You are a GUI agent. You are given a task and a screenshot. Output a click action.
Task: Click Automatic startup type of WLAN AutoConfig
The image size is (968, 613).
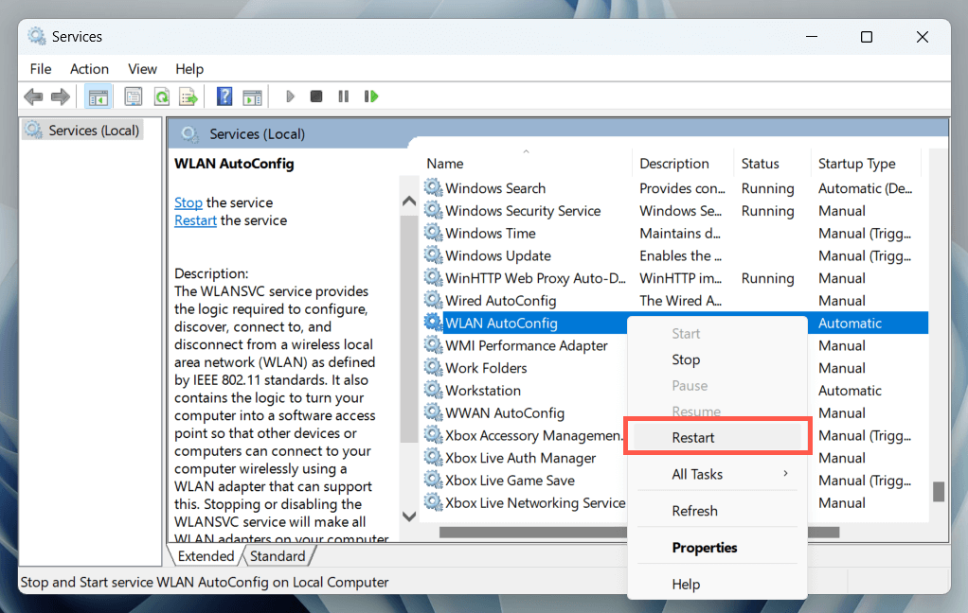click(x=850, y=324)
